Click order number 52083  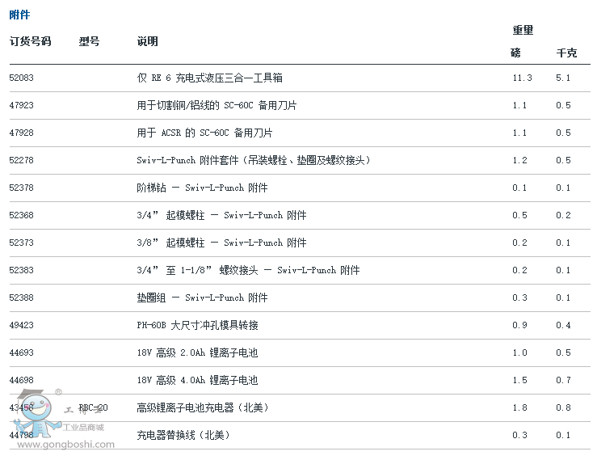pos(21,78)
